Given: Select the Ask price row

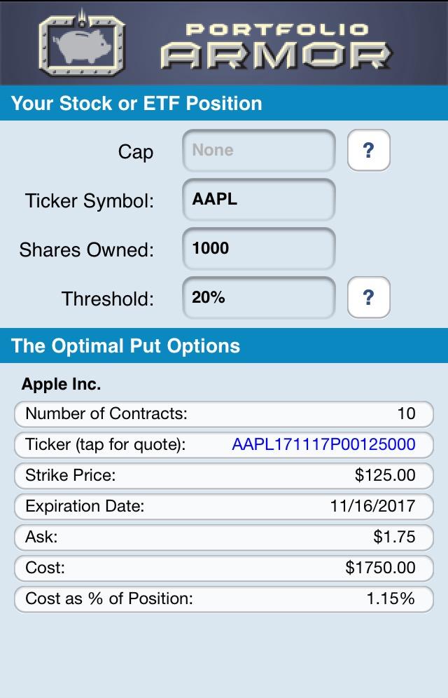Looking at the screenshot, I should click(x=224, y=537).
